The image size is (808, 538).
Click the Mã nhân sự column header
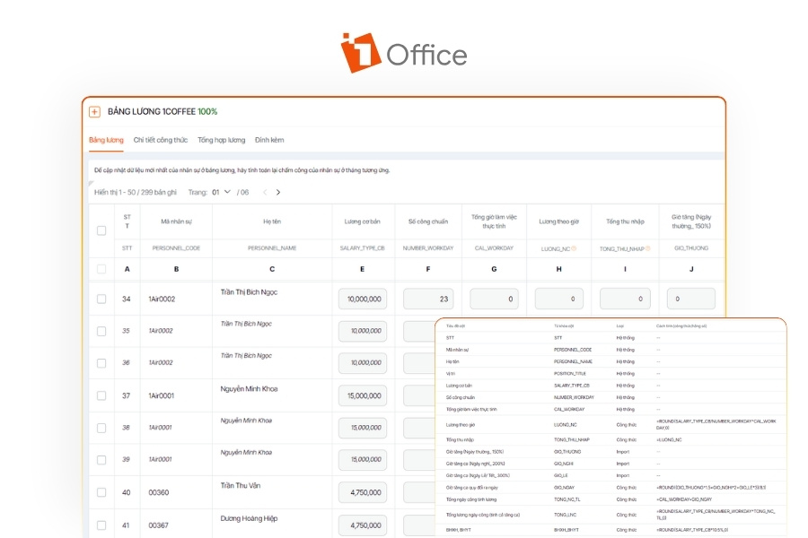tap(176, 221)
